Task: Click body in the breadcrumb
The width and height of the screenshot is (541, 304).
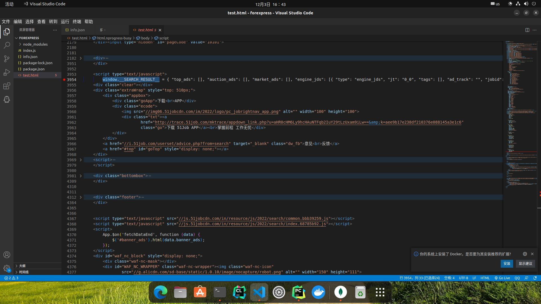Action: coord(143,38)
